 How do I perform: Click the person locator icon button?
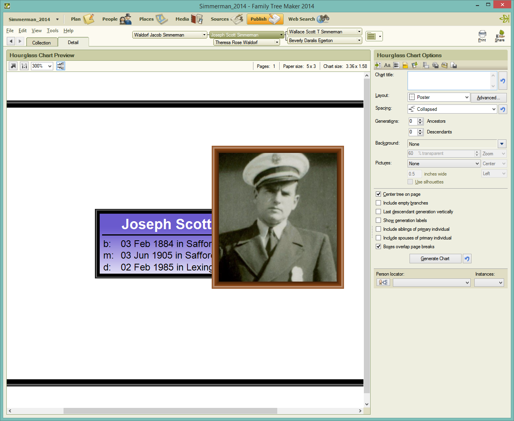pyautogui.click(x=383, y=282)
